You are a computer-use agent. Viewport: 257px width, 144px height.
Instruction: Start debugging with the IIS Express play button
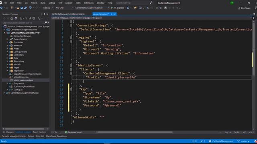click(112, 8)
